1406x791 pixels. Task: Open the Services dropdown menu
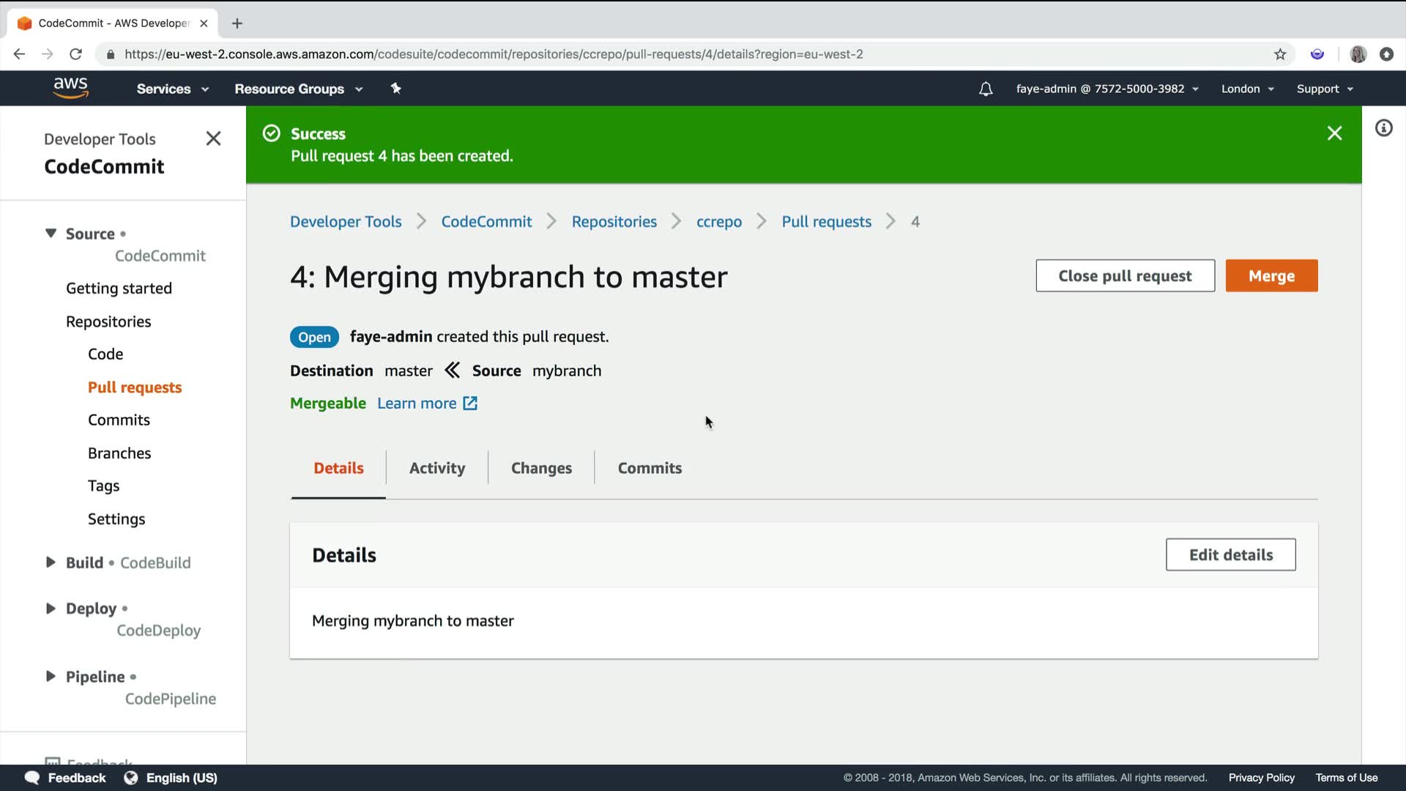pyautogui.click(x=172, y=89)
